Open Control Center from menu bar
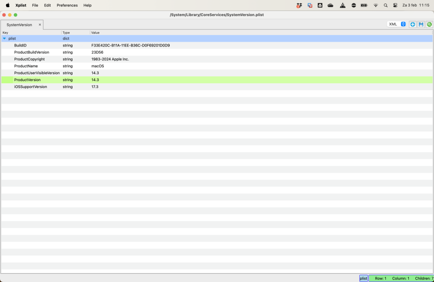Image resolution: width=434 pixels, height=282 pixels. [395, 5]
